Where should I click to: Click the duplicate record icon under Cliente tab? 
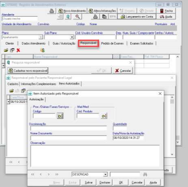point(12,50)
